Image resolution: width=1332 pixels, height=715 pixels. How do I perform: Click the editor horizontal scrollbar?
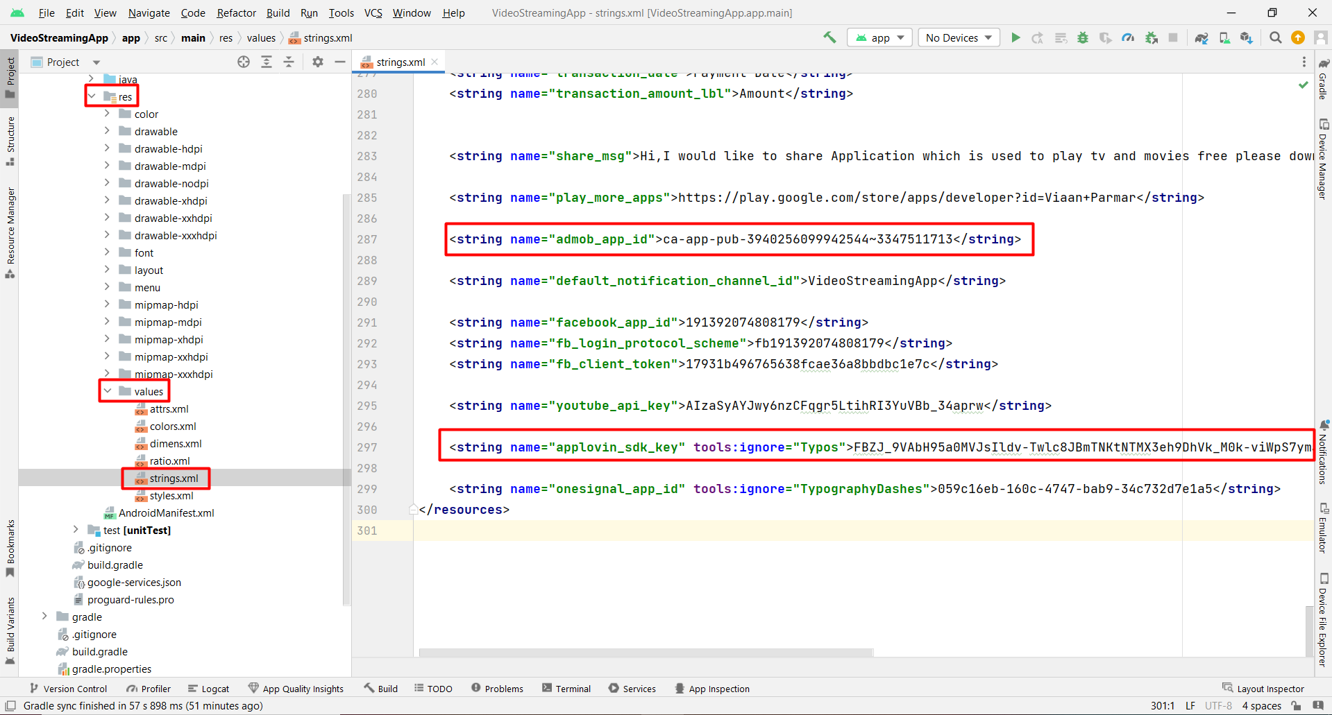pyautogui.click(x=646, y=653)
